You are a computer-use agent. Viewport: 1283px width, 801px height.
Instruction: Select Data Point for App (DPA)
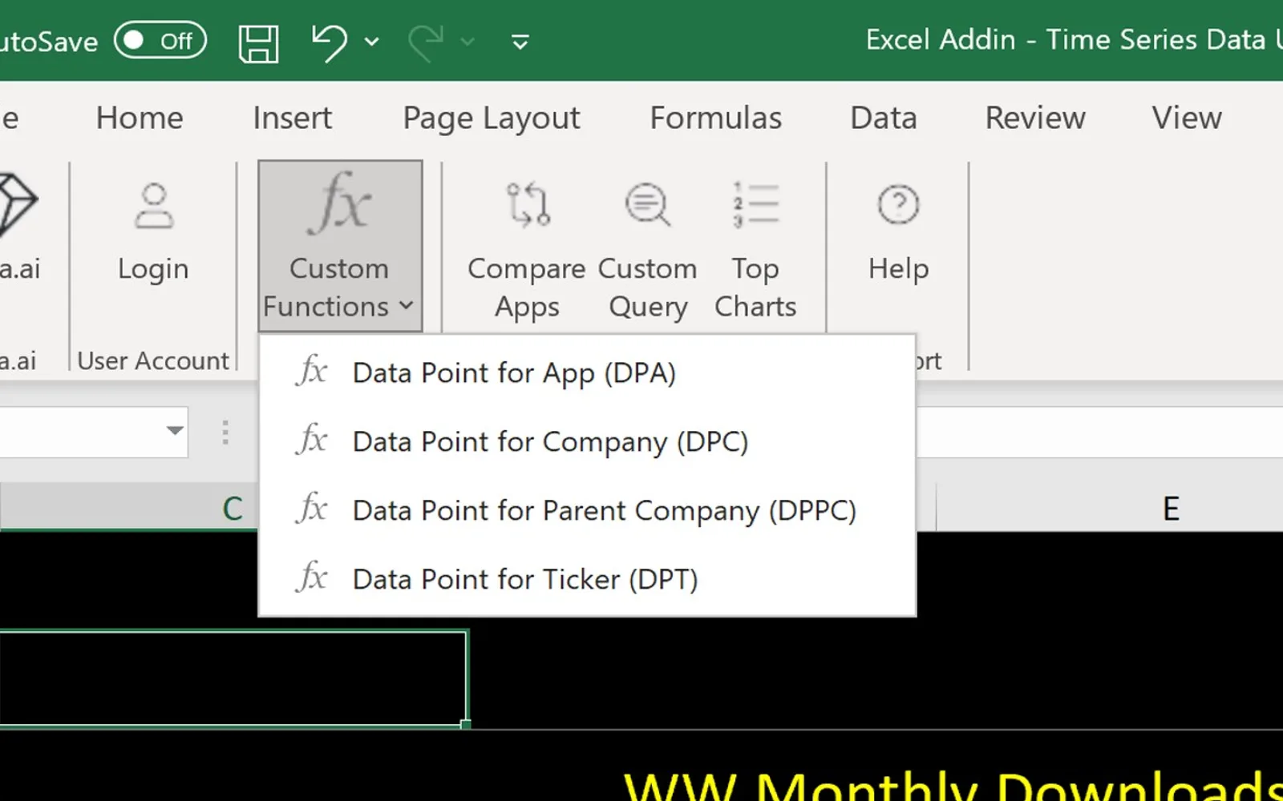point(587,373)
